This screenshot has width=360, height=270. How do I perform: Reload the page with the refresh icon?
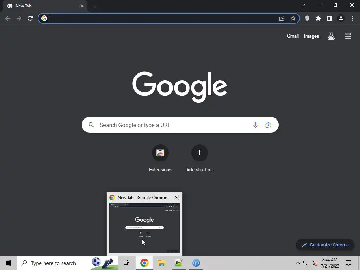pos(30,18)
